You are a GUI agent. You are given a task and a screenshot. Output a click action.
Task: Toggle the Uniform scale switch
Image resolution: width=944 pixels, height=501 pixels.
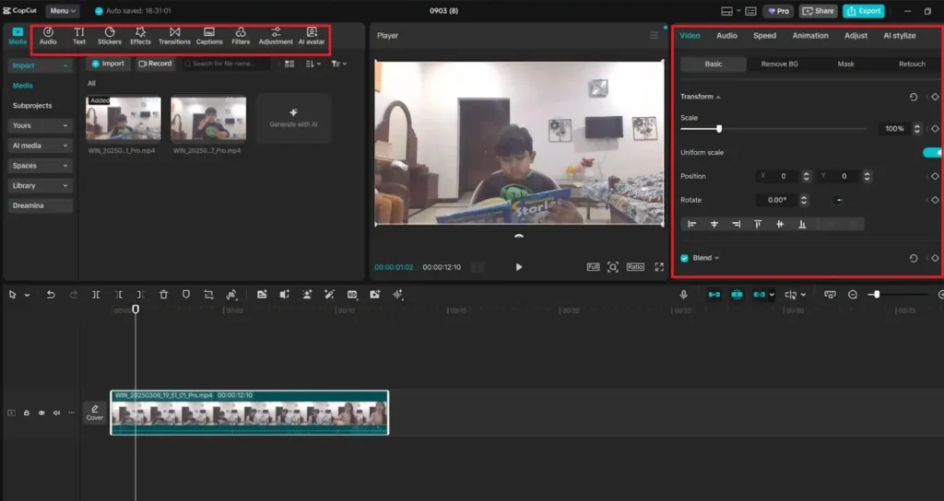933,153
